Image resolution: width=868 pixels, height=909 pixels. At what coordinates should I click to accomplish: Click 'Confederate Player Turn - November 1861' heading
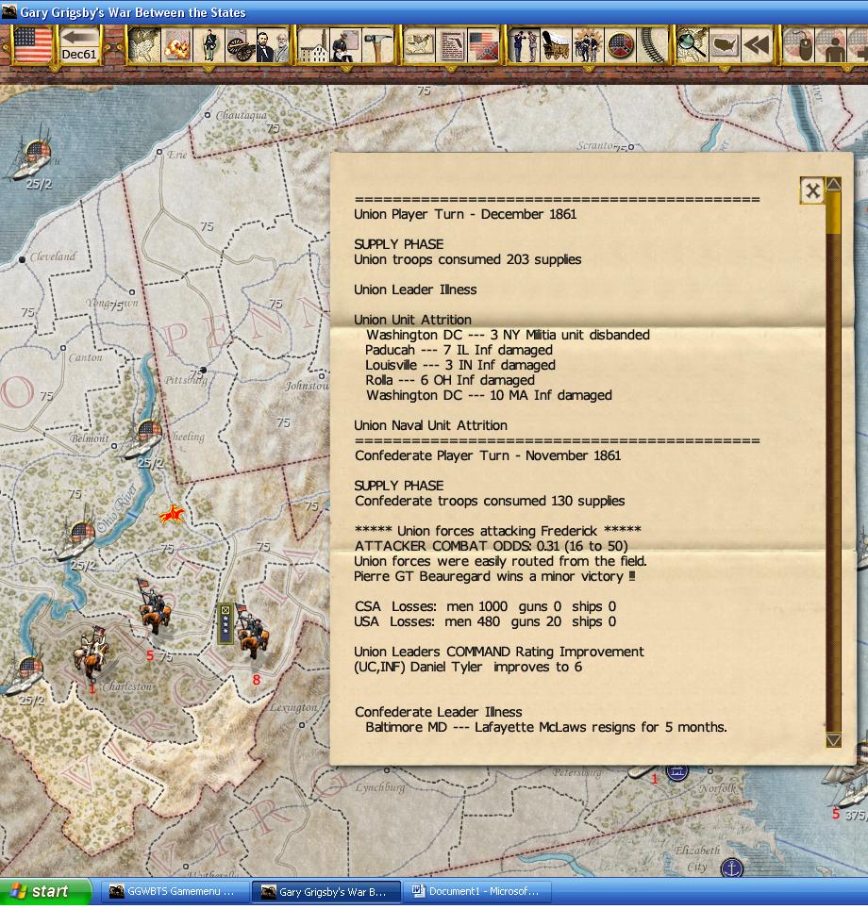(488, 455)
